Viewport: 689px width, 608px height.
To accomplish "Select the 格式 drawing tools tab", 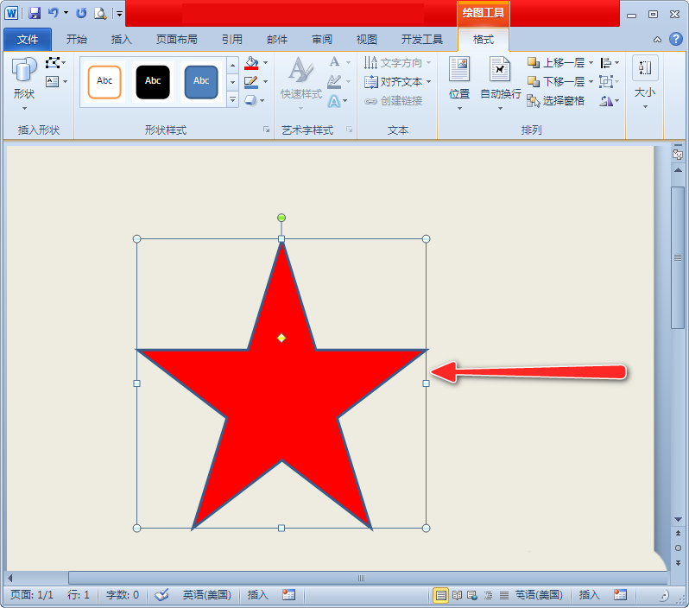I will coord(484,40).
